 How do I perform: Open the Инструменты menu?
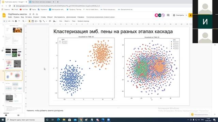pyautogui.click(x=60, y=17)
